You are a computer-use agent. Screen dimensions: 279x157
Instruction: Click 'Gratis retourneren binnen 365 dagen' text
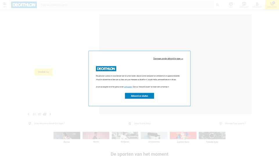click(49, 123)
